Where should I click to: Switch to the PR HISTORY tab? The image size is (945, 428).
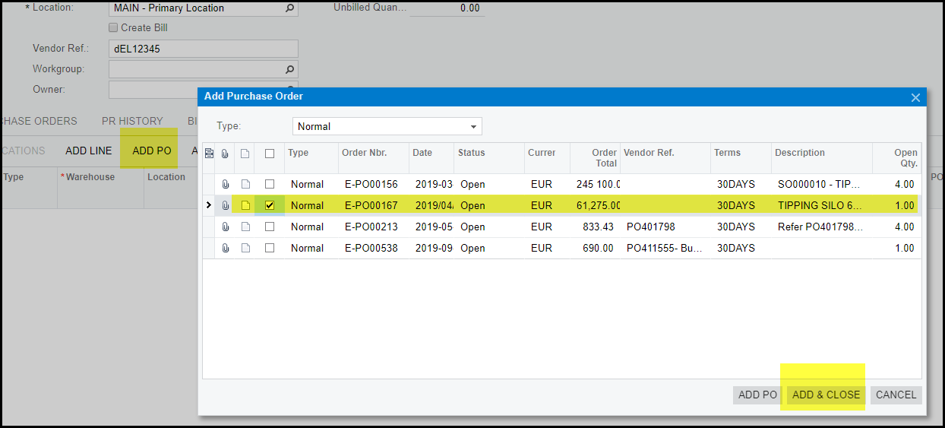(x=132, y=121)
